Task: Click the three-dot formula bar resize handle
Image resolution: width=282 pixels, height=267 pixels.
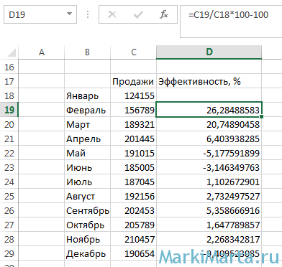Action: [88, 14]
